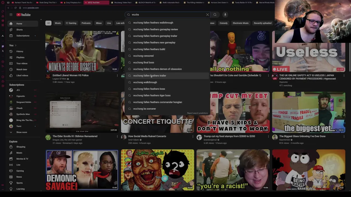
Task: Click browser back arrow
Action: 8,8
